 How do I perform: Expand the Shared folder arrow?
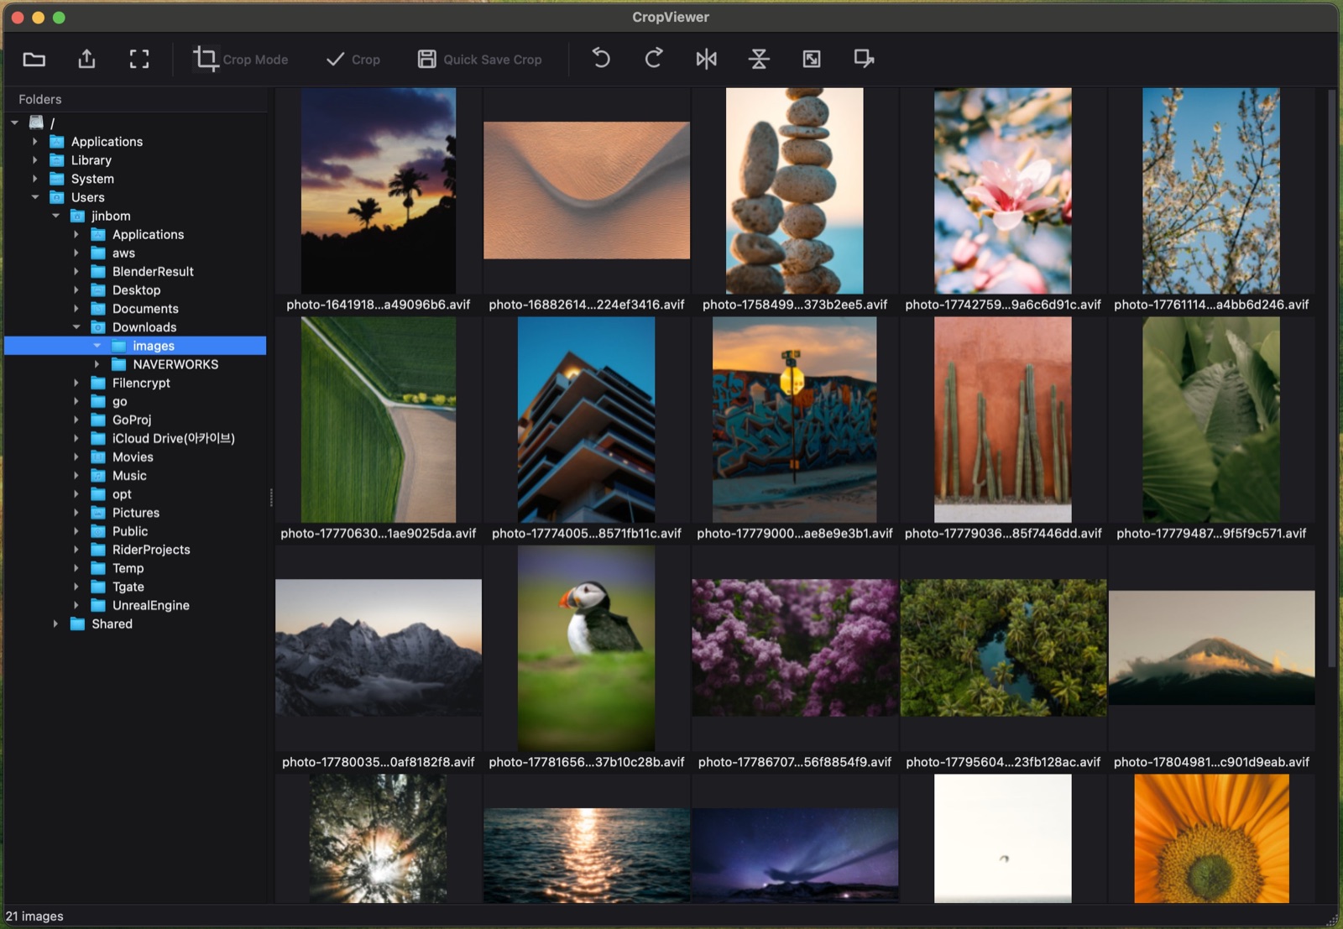point(56,624)
